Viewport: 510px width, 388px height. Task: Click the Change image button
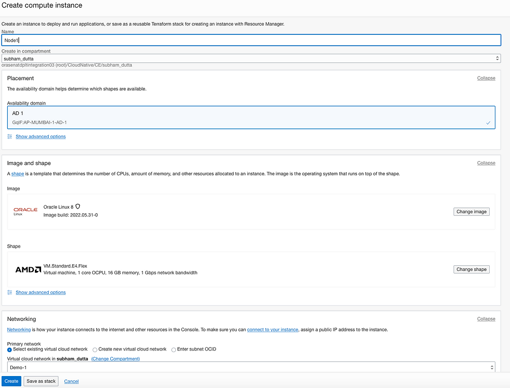click(x=471, y=212)
